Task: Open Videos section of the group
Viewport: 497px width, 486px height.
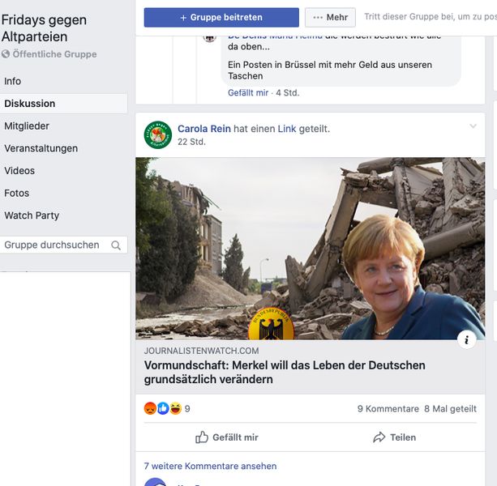Action: [x=19, y=171]
